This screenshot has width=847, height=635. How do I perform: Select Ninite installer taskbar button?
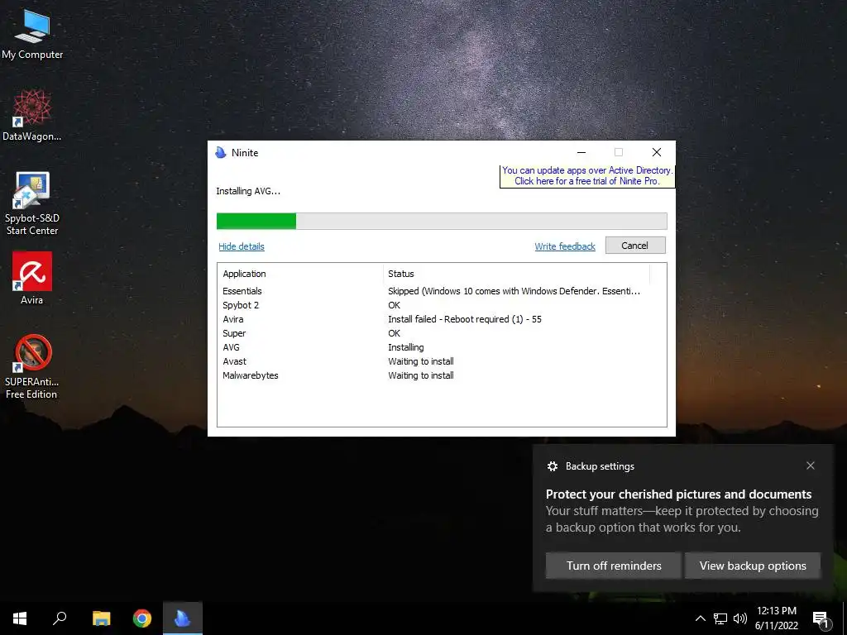(x=183, y=618)
